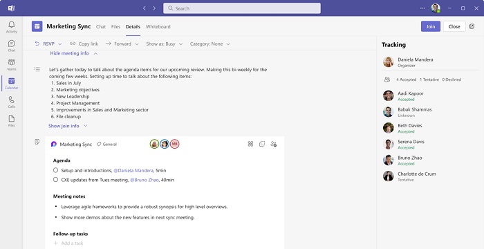
Task: Click the MB avatar in the Loop header
Action: [175, 144]
